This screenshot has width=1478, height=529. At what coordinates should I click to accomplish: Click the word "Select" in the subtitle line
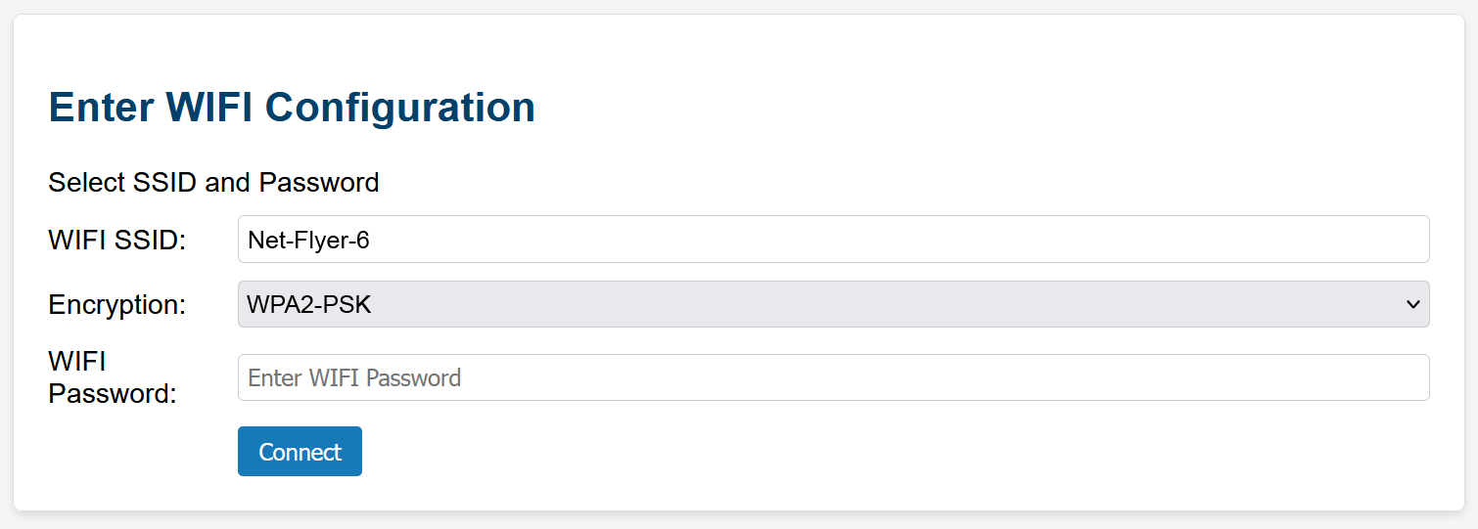86,183
